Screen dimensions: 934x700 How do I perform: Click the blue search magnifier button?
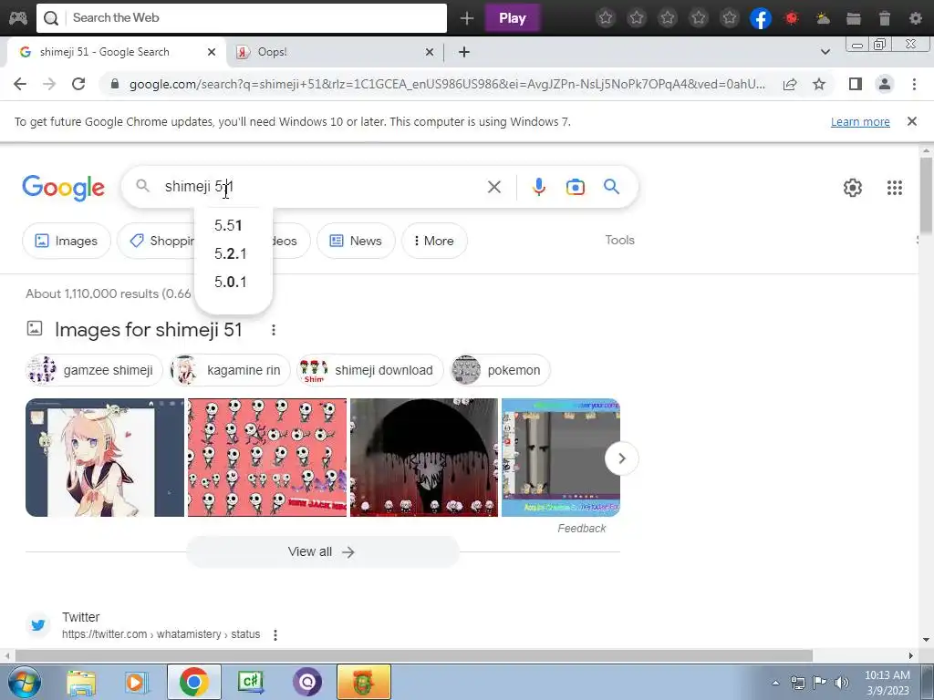[x=611, y=187]
